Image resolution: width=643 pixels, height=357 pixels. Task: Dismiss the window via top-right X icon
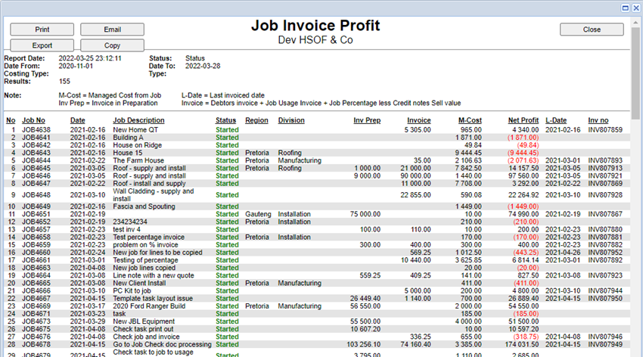tap(633, 7)
